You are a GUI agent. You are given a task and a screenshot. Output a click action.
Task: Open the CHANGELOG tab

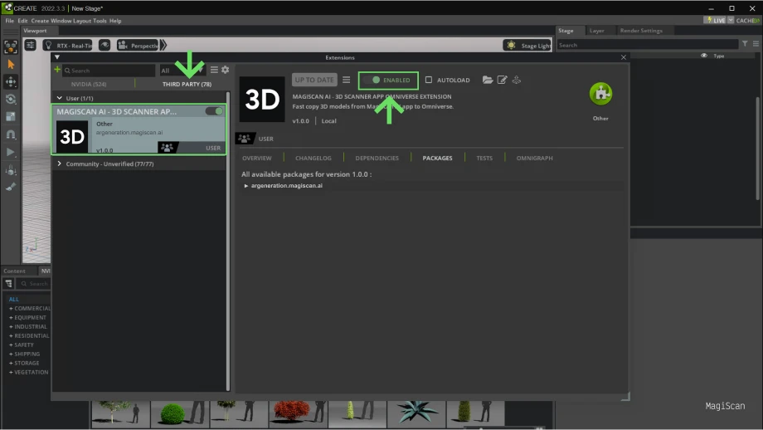click(x=313, y=159)
